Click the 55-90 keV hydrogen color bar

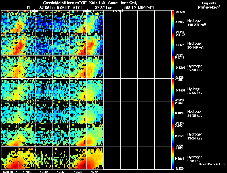pyautogui.click(x=173, y=67)
